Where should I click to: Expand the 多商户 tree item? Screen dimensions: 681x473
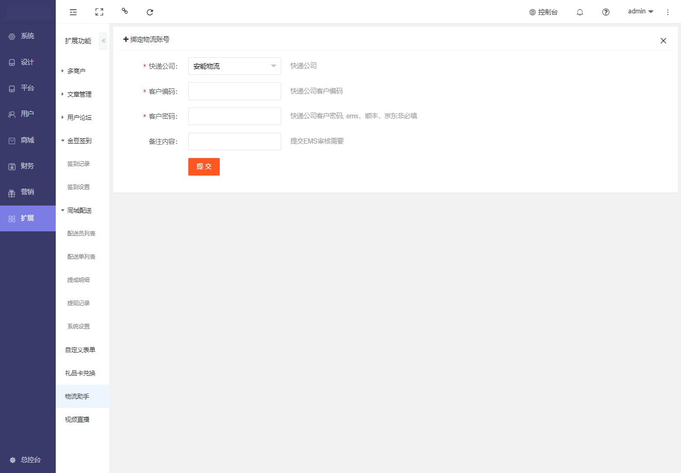[76, 71]
